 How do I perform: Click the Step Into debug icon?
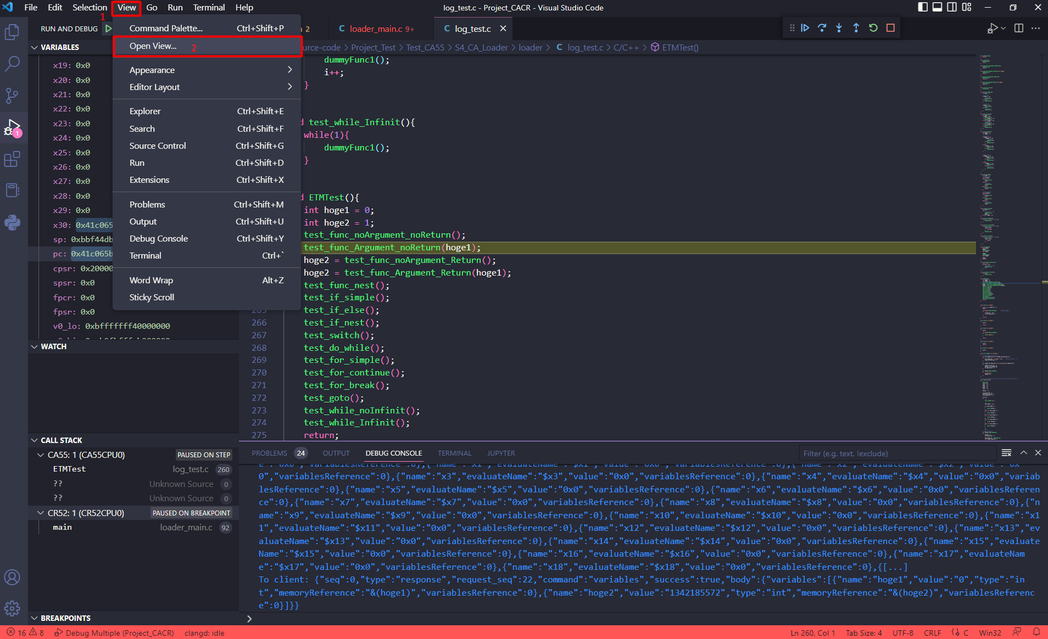point(839,28)
